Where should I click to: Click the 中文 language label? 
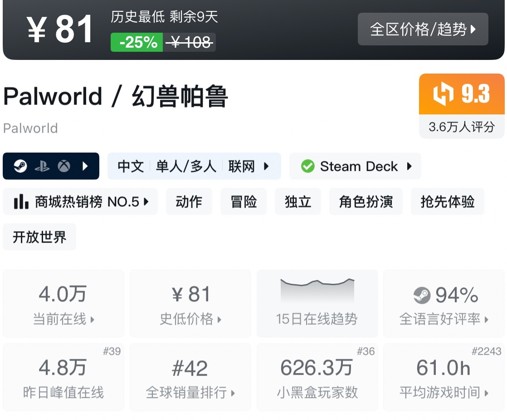131,166
